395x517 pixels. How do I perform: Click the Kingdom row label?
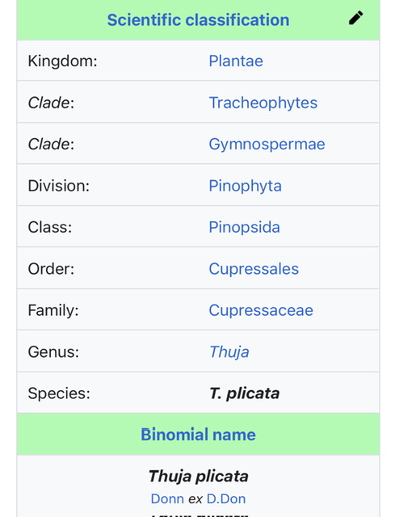[x=62, y=61]
